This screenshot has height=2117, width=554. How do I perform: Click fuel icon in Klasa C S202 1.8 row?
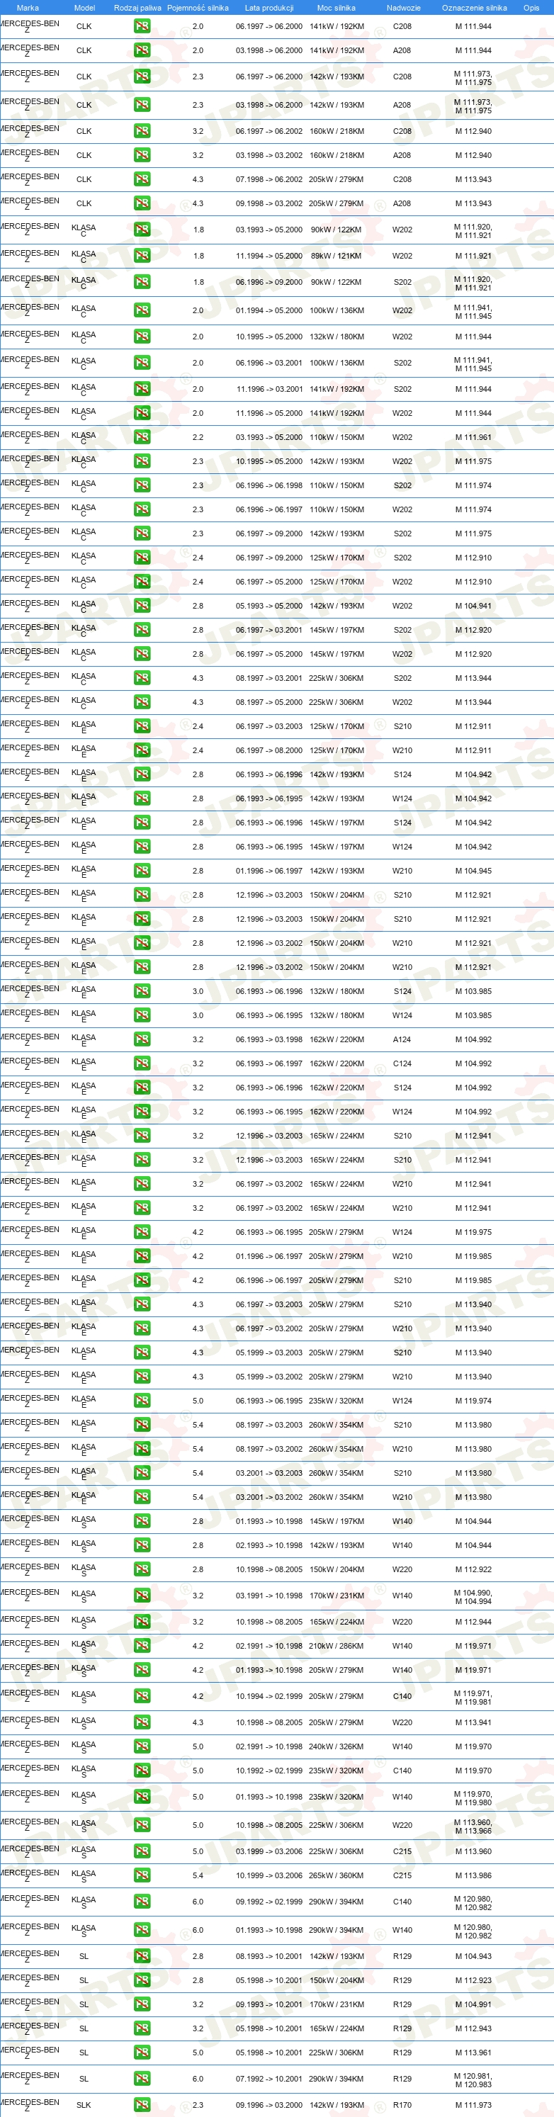click(x=142, y=282)
